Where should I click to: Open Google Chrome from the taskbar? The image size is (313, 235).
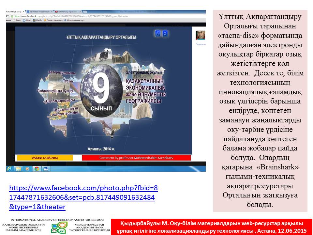pos(37,169)
